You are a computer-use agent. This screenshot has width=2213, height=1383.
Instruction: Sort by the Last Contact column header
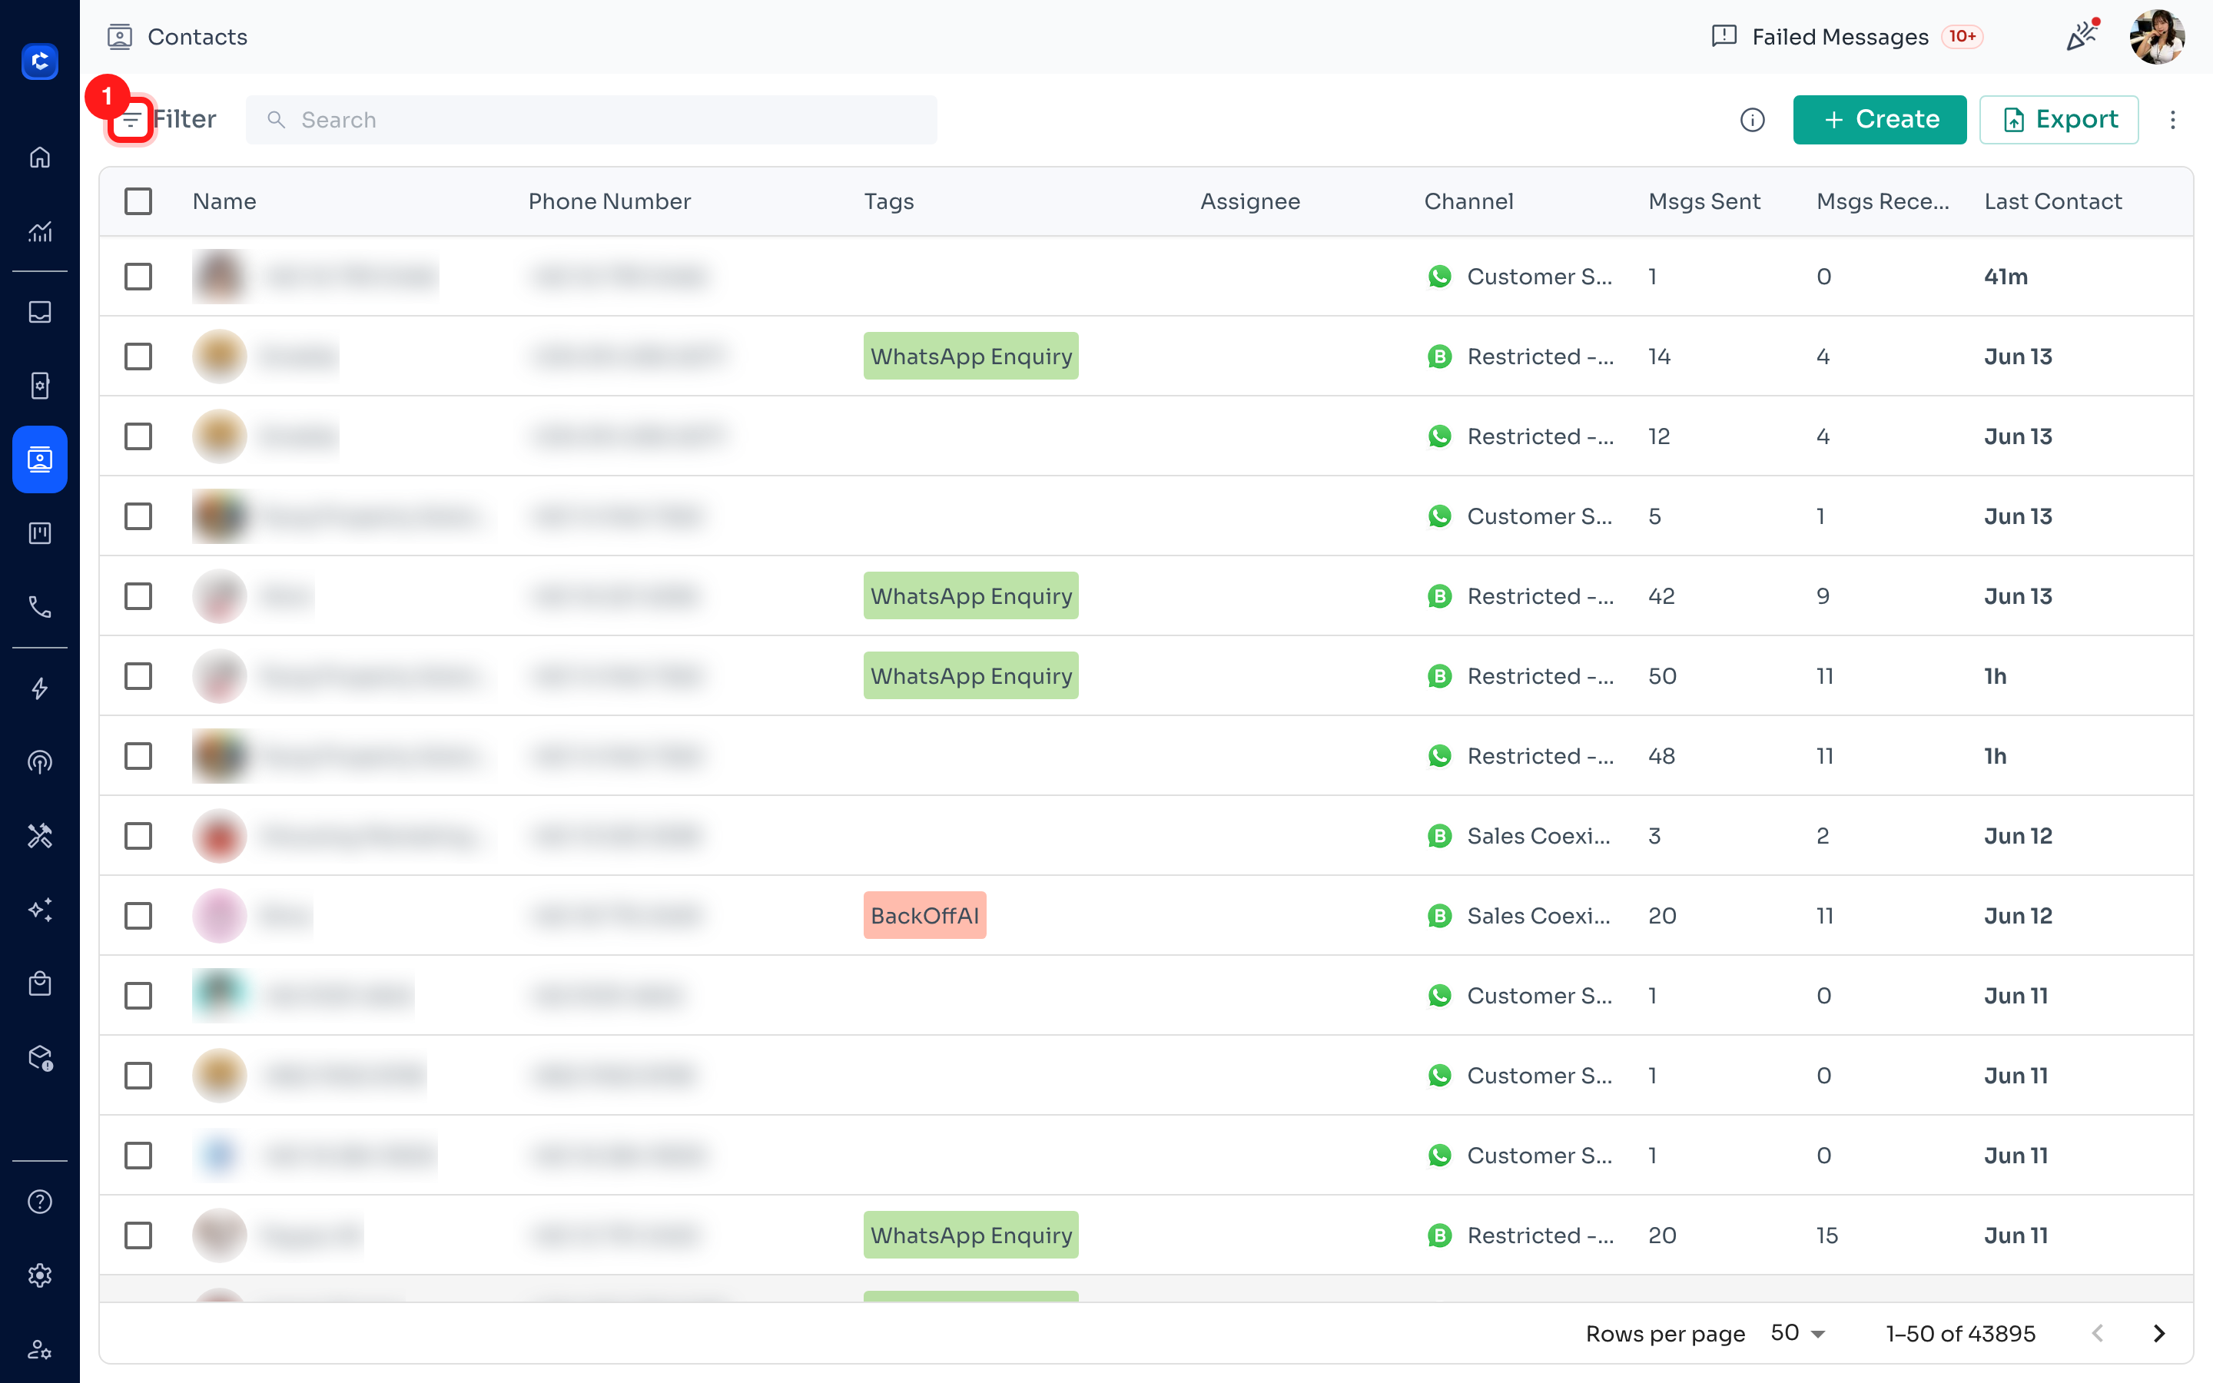2052,201
